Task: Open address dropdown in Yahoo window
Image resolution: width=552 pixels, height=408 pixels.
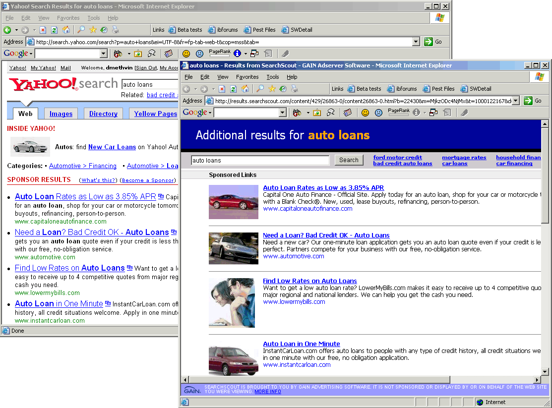Action: click(416, 42)
